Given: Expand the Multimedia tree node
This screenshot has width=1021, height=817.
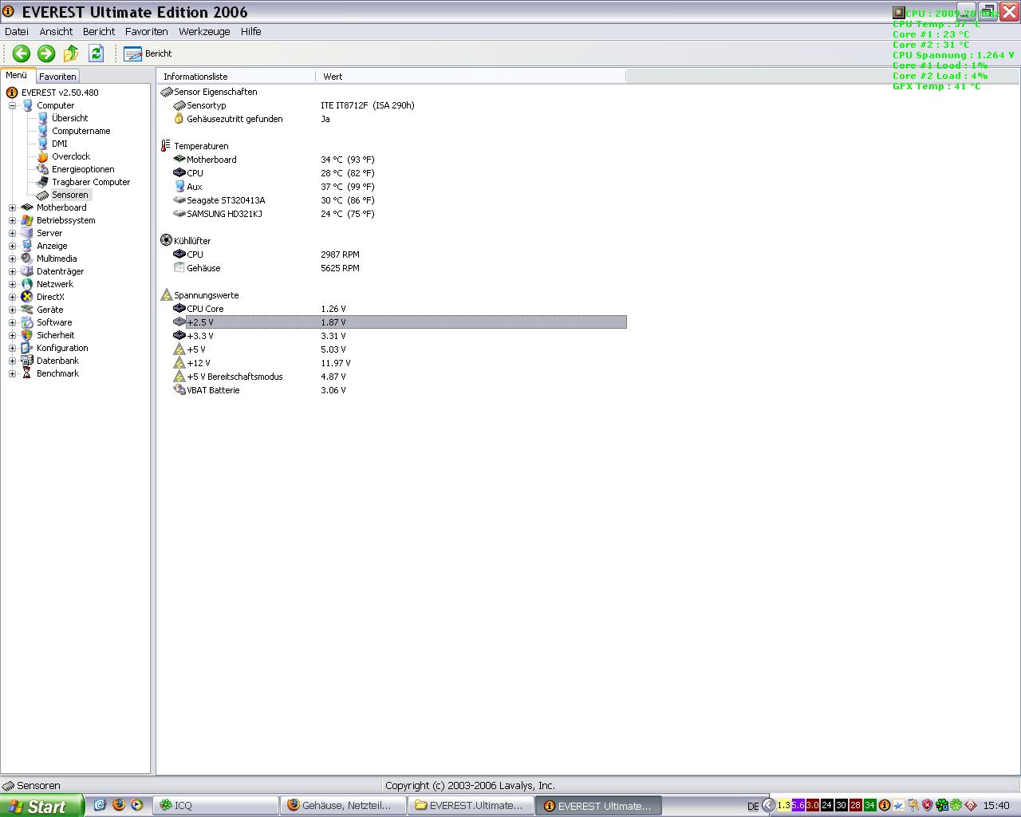Looking at the screenshot, I should (13, 259).
